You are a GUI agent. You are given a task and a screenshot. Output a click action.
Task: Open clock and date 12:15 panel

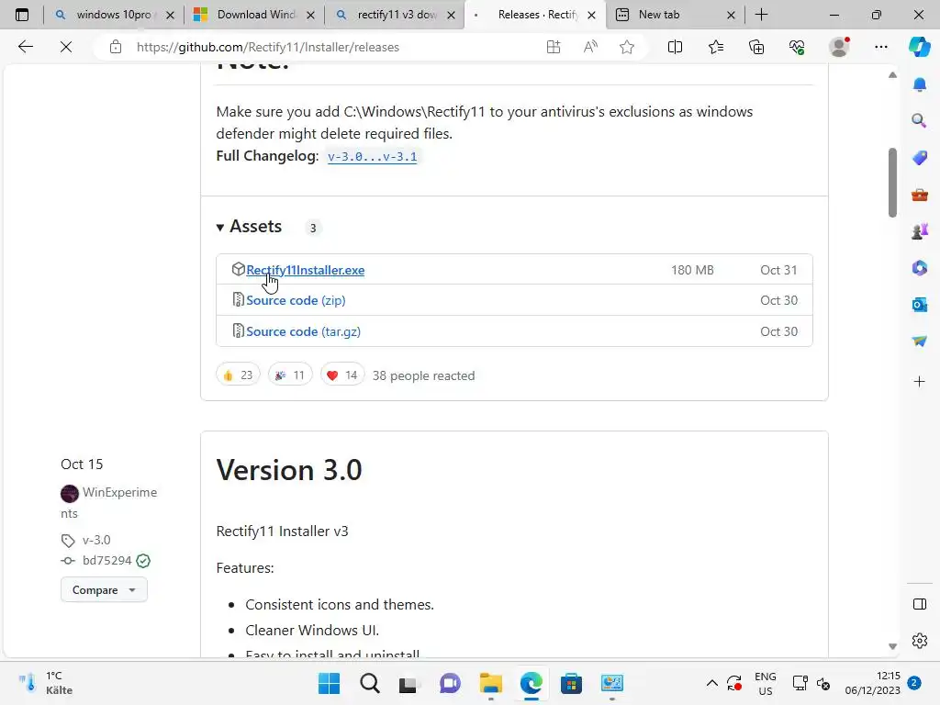(873, 683)
